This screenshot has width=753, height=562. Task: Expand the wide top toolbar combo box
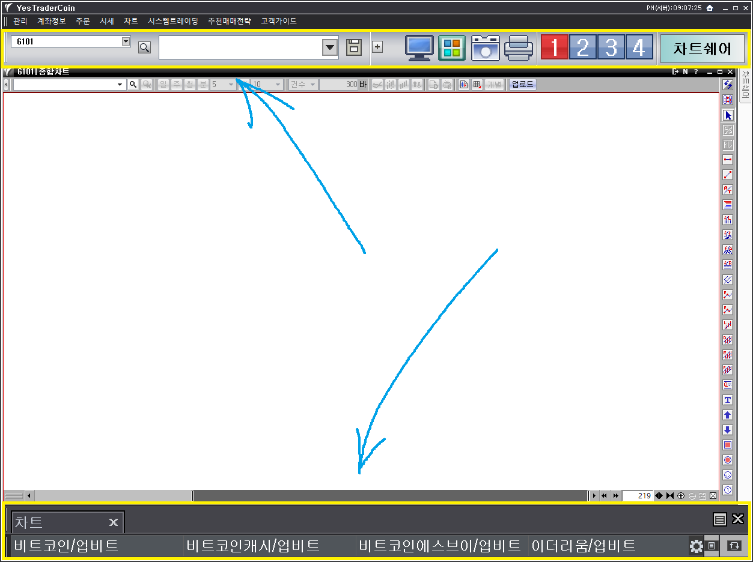click(330, 47)
